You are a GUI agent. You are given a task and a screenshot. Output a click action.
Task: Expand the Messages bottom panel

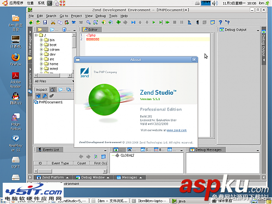tap(129, 177)
